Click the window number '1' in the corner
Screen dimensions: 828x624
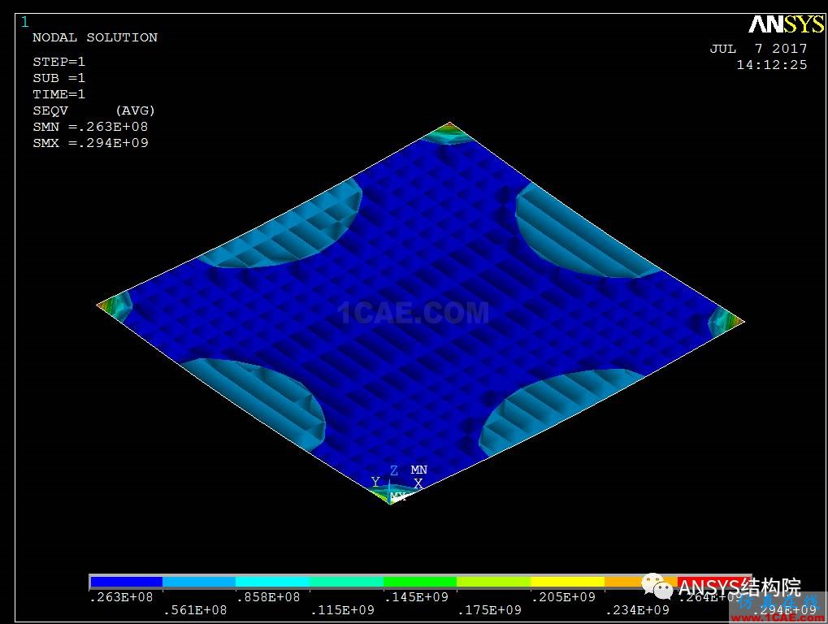[x=24, y=22]
